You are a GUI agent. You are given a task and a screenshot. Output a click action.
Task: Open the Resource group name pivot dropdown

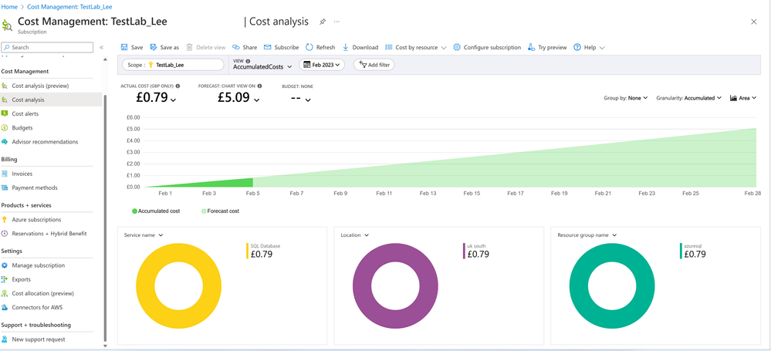coord(586,235)
